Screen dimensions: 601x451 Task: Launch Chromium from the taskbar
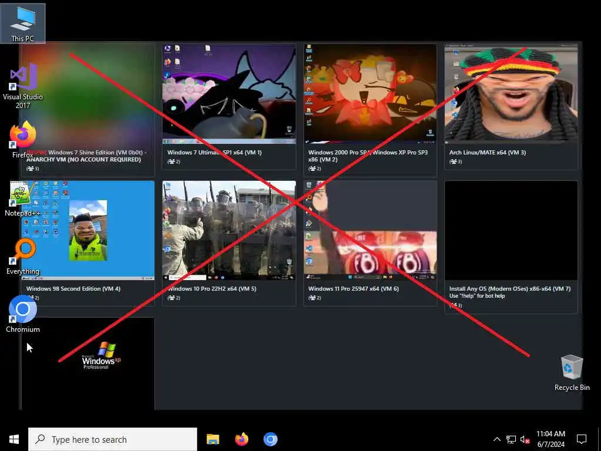[x=270, y=439]
